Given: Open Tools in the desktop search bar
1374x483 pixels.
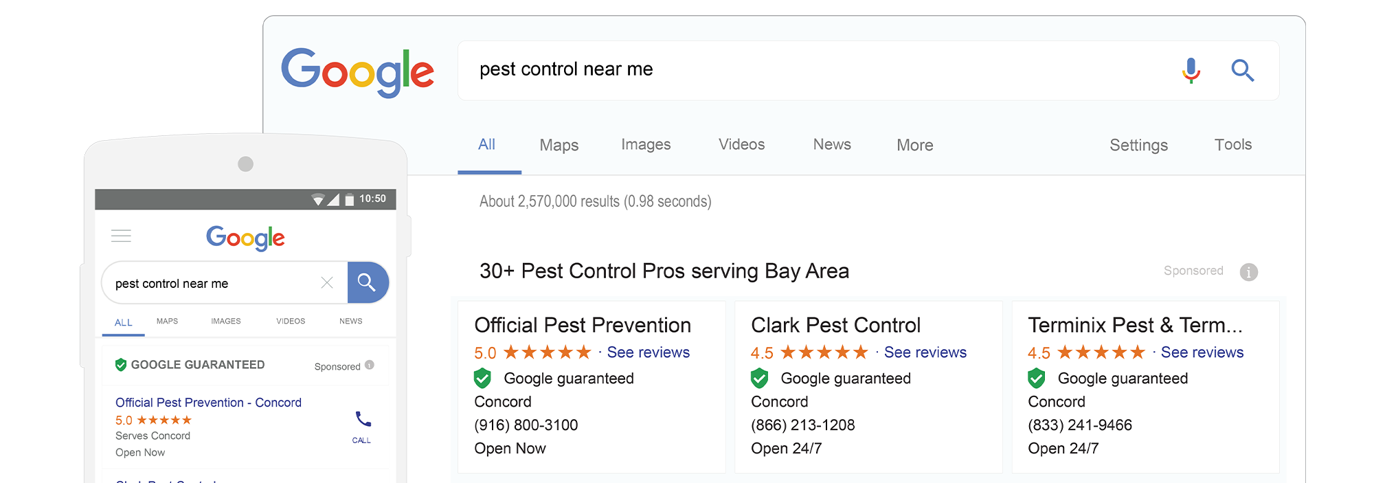Looking at the screenshot, I should pos(1233,144).
